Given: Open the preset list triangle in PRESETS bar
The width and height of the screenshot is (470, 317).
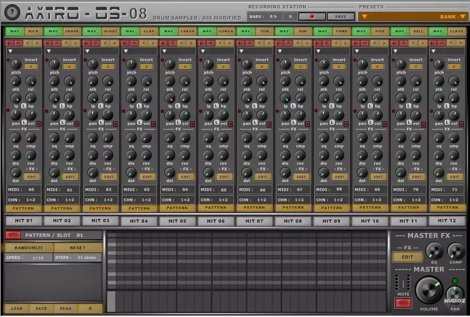Looking at the screenshot, I should coord(364,17).
